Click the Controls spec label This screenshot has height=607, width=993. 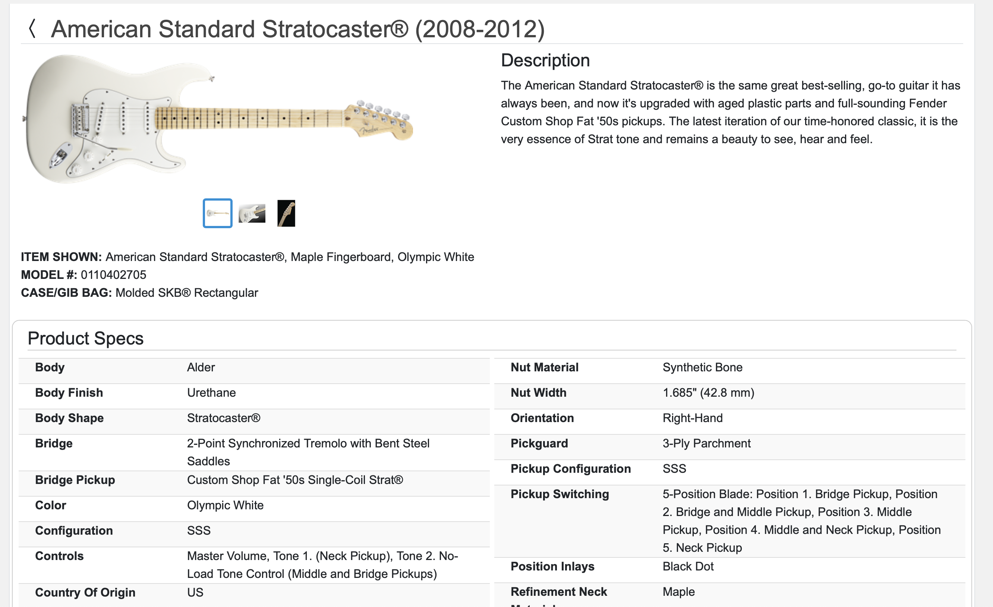59,556
